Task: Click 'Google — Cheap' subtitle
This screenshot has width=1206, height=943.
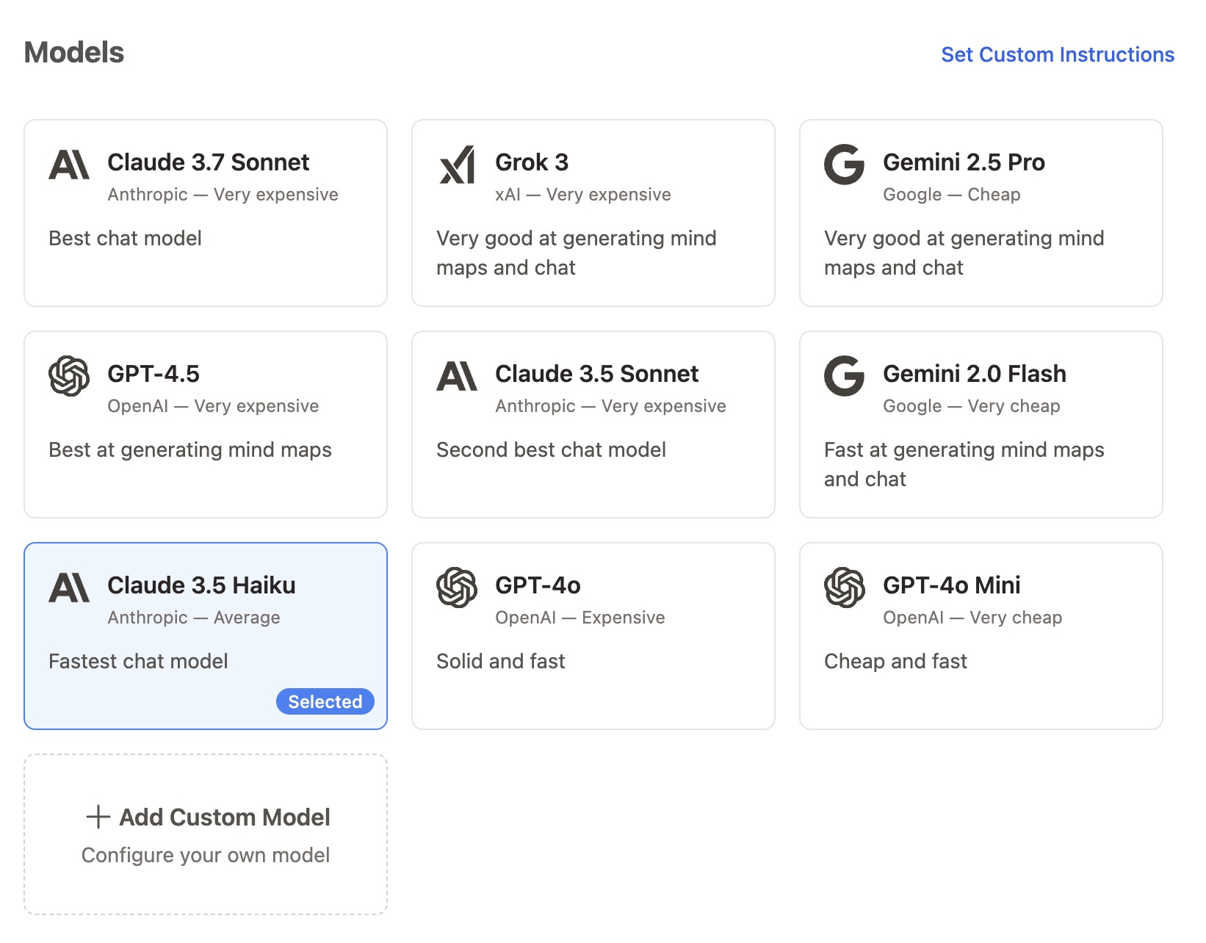Action: [952, 195]
